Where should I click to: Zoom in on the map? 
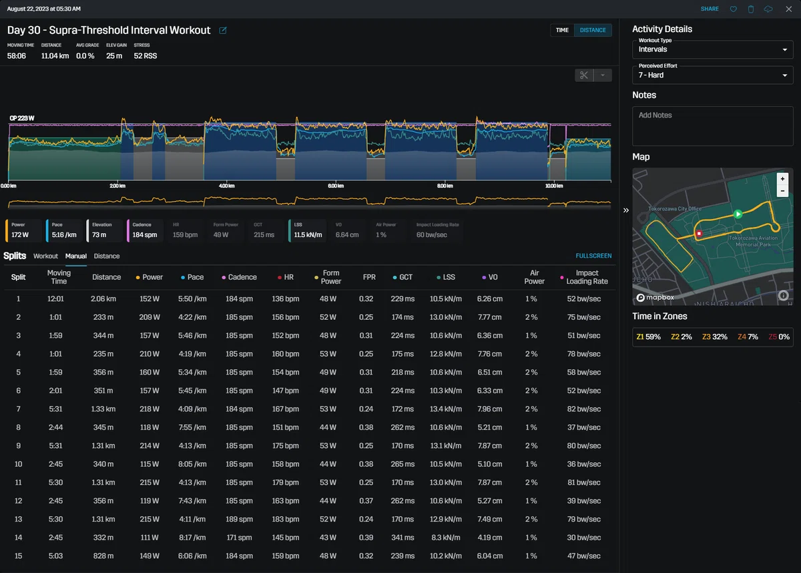[x=782, y=179]
